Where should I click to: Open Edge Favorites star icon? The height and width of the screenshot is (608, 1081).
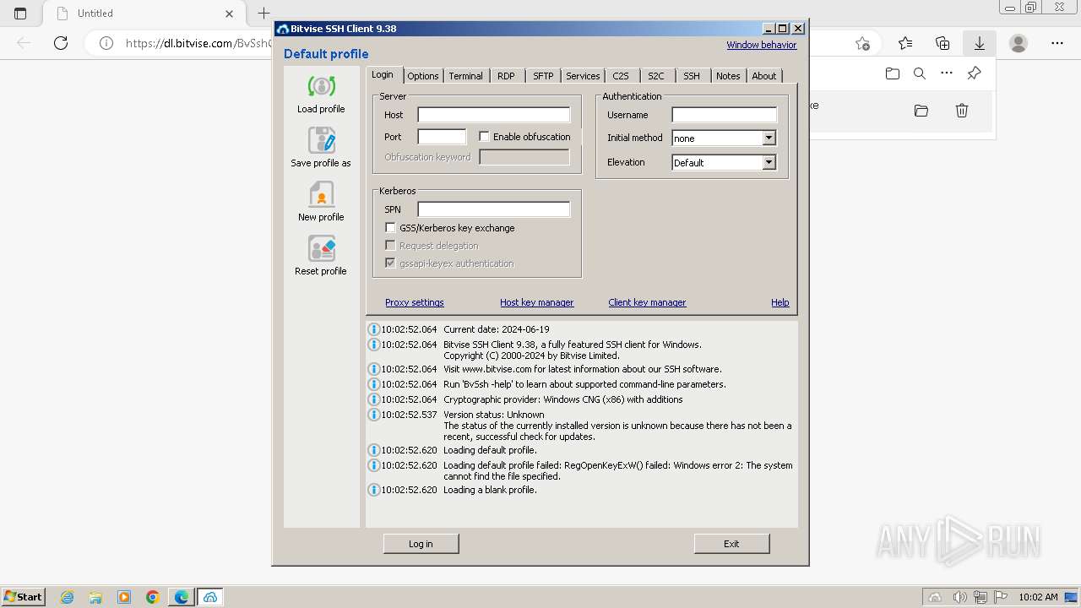pos(905,43)
